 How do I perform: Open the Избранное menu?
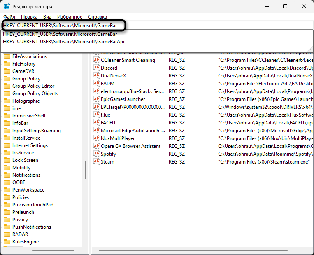point(70,17)
